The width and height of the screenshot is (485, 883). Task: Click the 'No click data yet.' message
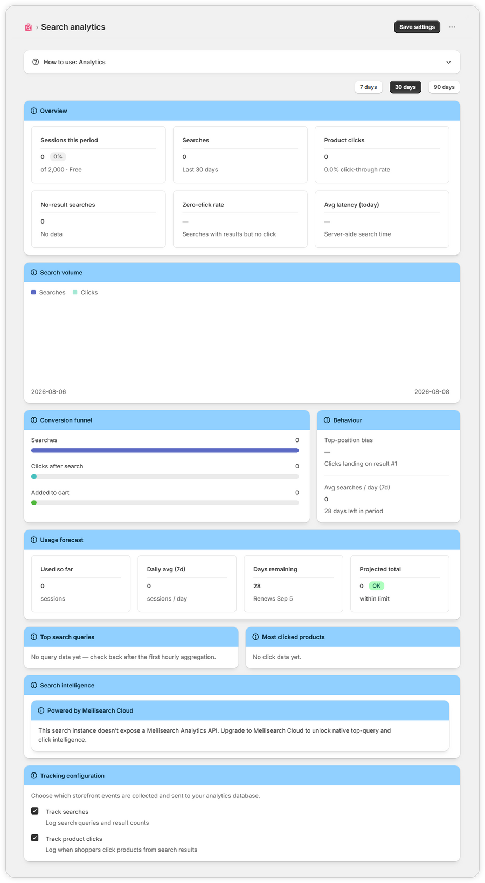click(x=277, y=657)
